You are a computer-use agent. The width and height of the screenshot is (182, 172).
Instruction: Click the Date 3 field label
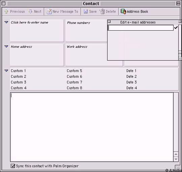[x=131, y=82]
